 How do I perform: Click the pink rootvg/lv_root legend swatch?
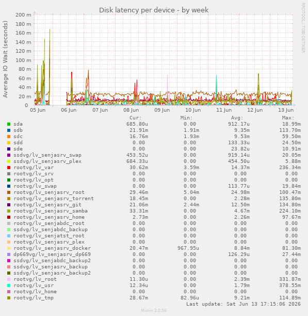9,279
